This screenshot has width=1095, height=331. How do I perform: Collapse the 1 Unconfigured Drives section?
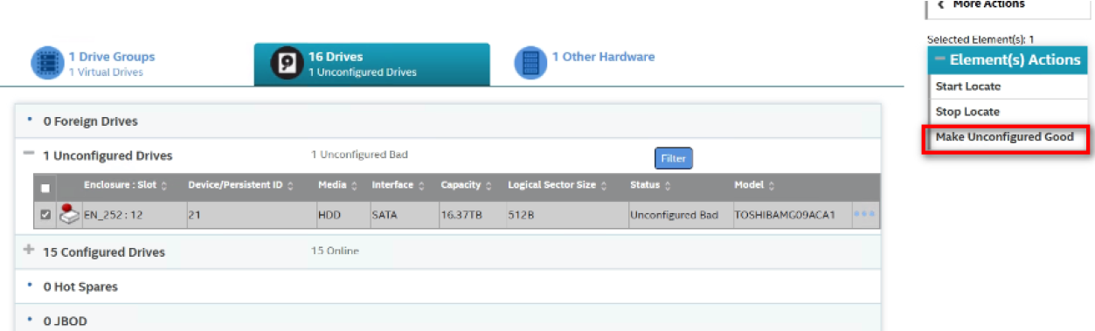pos(29,154)
